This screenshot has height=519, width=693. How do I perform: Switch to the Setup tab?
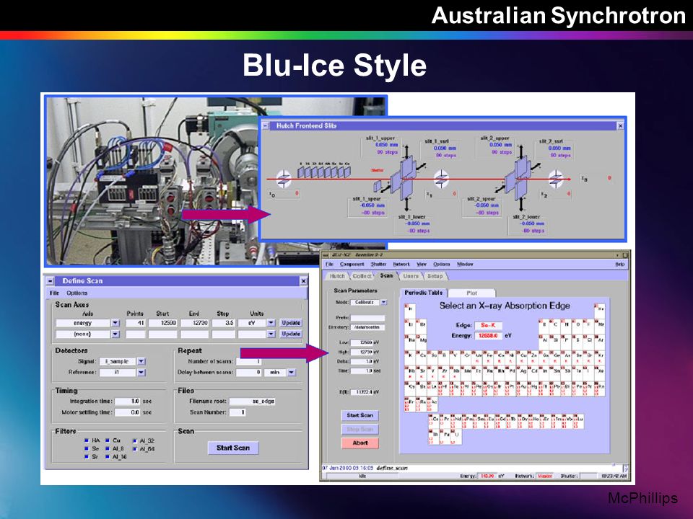(x=435, y=276)
